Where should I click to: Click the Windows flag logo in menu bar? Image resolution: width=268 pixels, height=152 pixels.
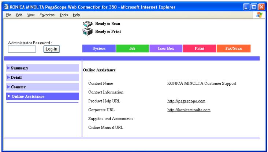pyautogui.click(x=259, y=15)
